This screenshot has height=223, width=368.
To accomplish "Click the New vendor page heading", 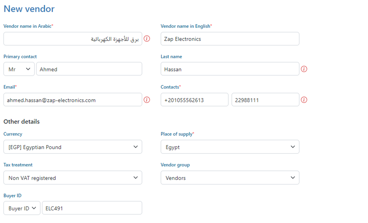I will [29, 9].
